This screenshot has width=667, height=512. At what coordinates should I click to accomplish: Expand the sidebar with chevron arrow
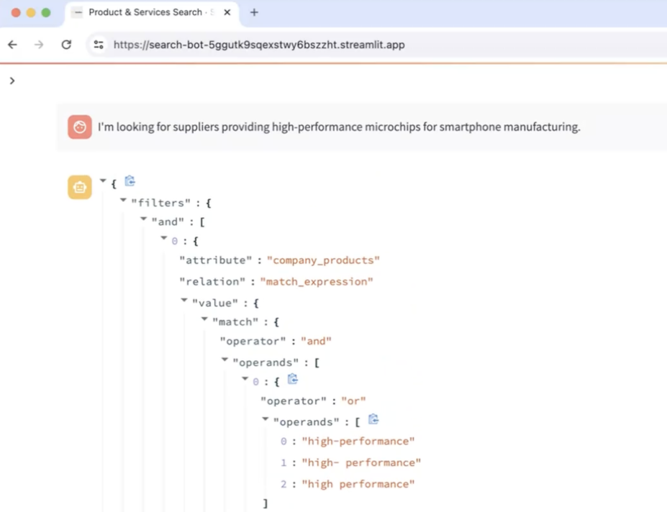pyautogui.click(x=12, y=81)
